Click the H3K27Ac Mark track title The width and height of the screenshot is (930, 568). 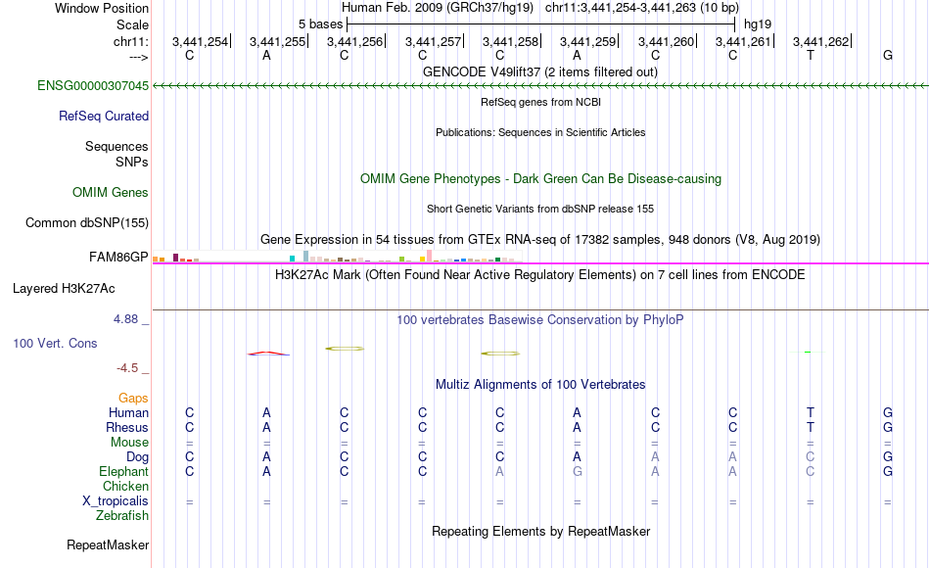point(540,275)
